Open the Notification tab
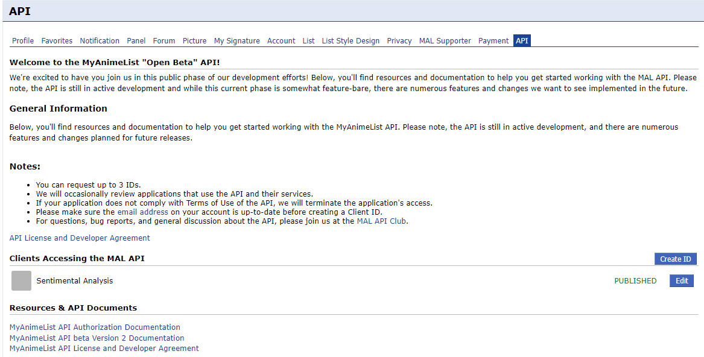This screenshot has height=357, width=704. (x=100, y=41)
